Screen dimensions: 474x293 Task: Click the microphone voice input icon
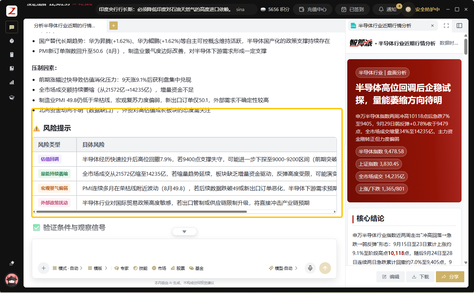pyautogui.click(x=310, y=268)
